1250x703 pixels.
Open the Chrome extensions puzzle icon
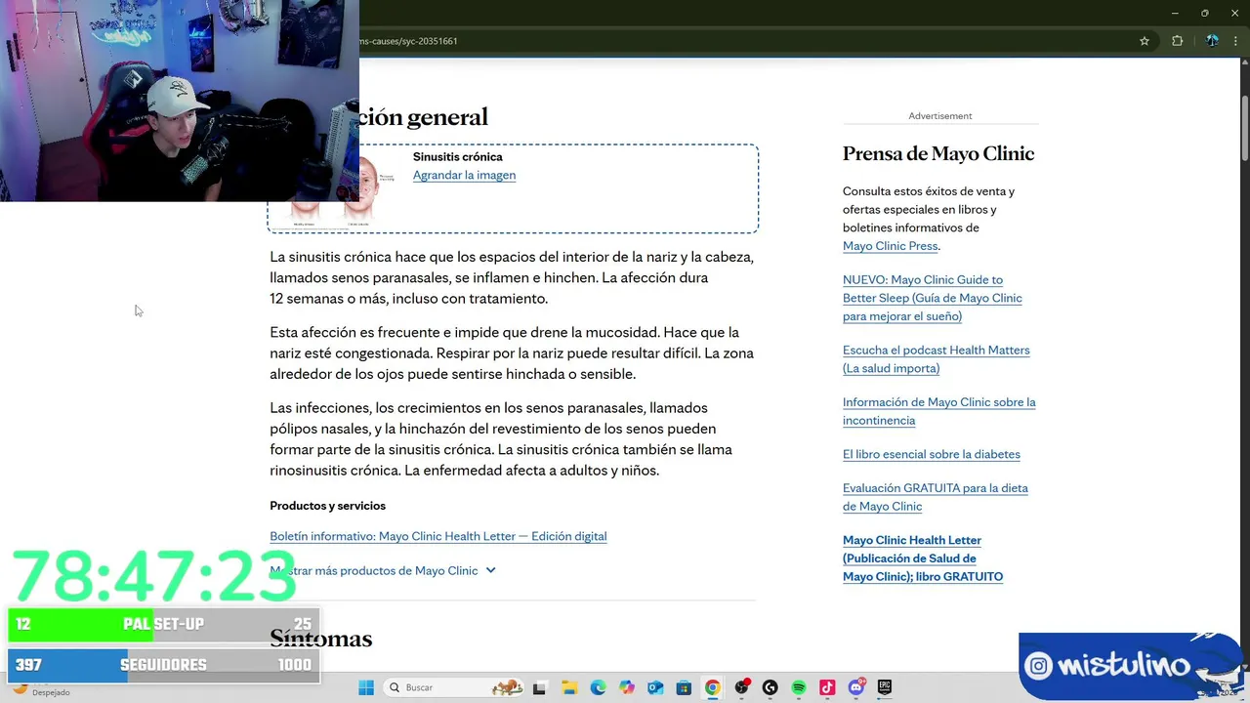tap(1177, 41)
